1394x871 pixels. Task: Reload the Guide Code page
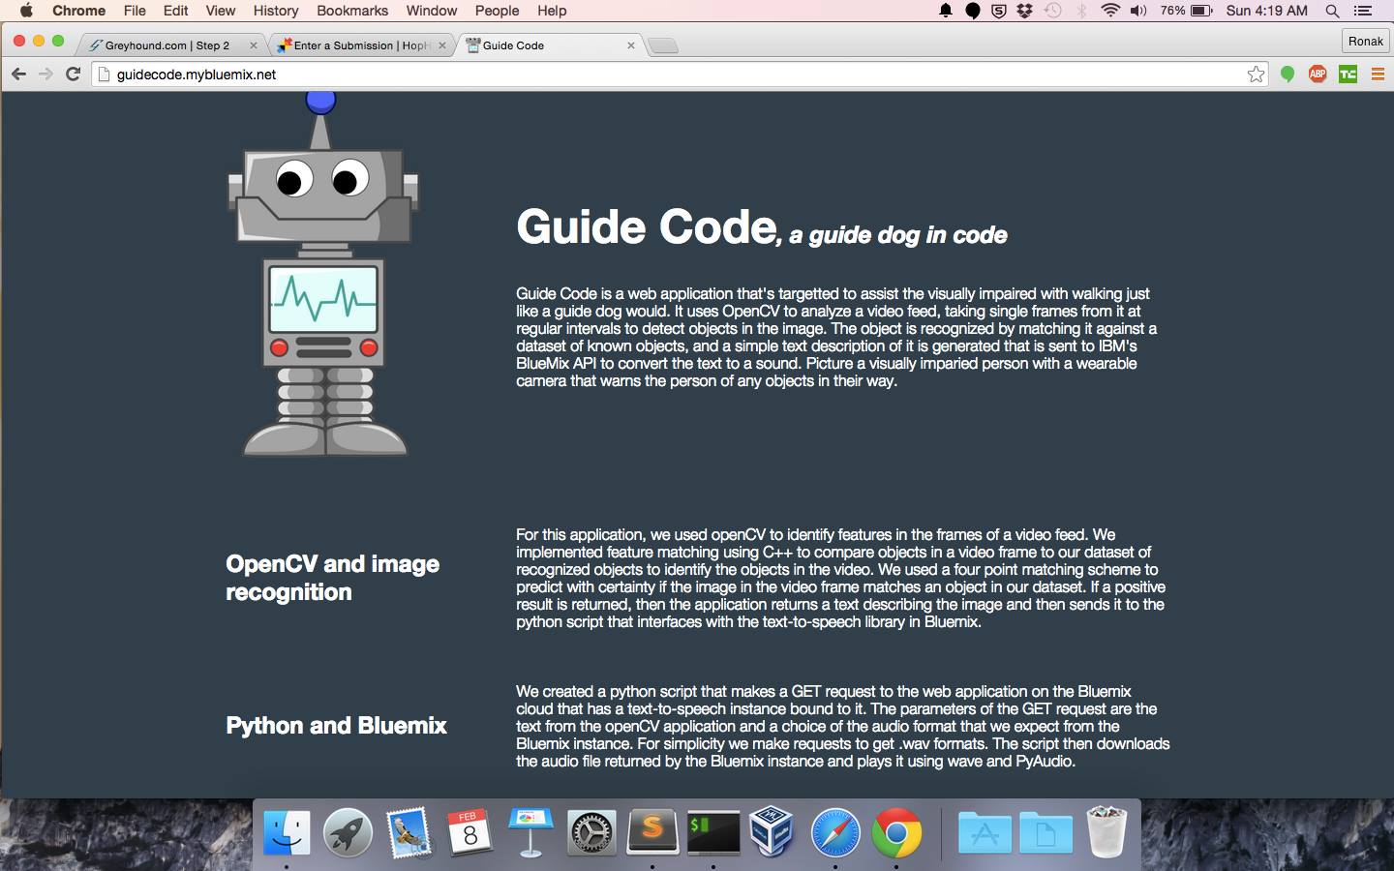[x=73, y=75]
